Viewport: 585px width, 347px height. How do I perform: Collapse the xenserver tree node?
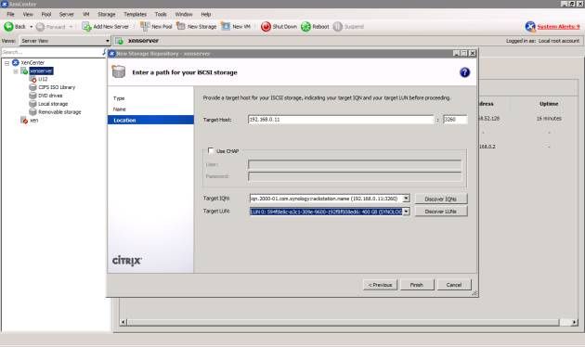coord(16,71)
